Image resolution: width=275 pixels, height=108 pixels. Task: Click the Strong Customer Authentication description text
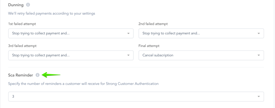(x=83, y=84)
